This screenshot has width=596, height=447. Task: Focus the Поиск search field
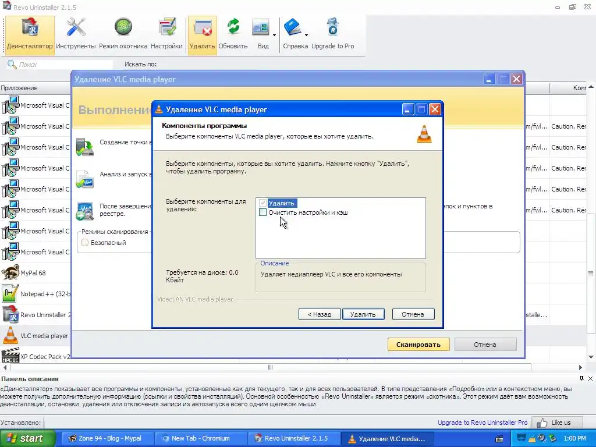65,65
